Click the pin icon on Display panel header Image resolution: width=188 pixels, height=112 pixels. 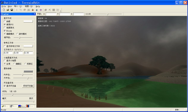coord(34,14)
